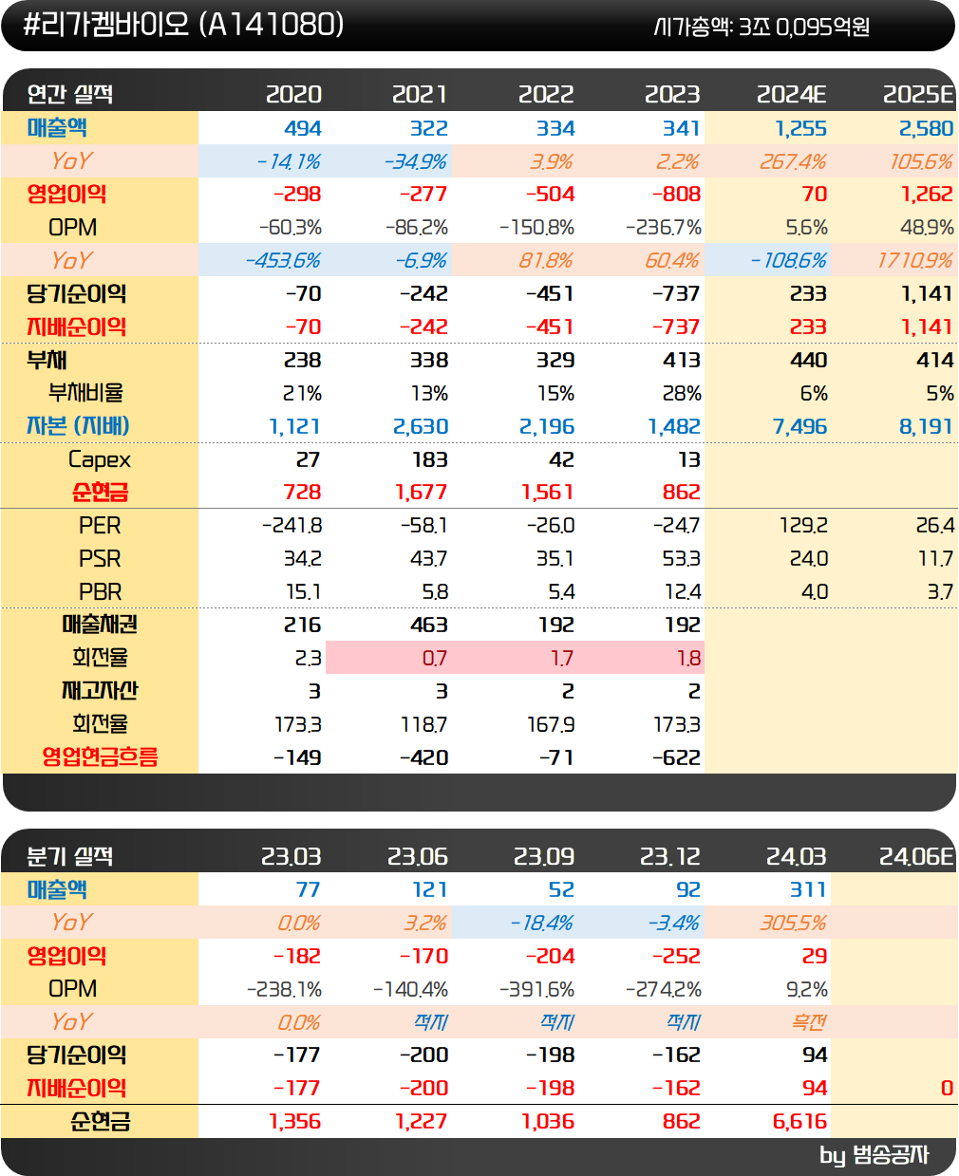The width and height of the screenshot is (959, 1176).
Task: Click annual 매출액 value 1,255
Action: pyautogui.click(x=800, y=128)
